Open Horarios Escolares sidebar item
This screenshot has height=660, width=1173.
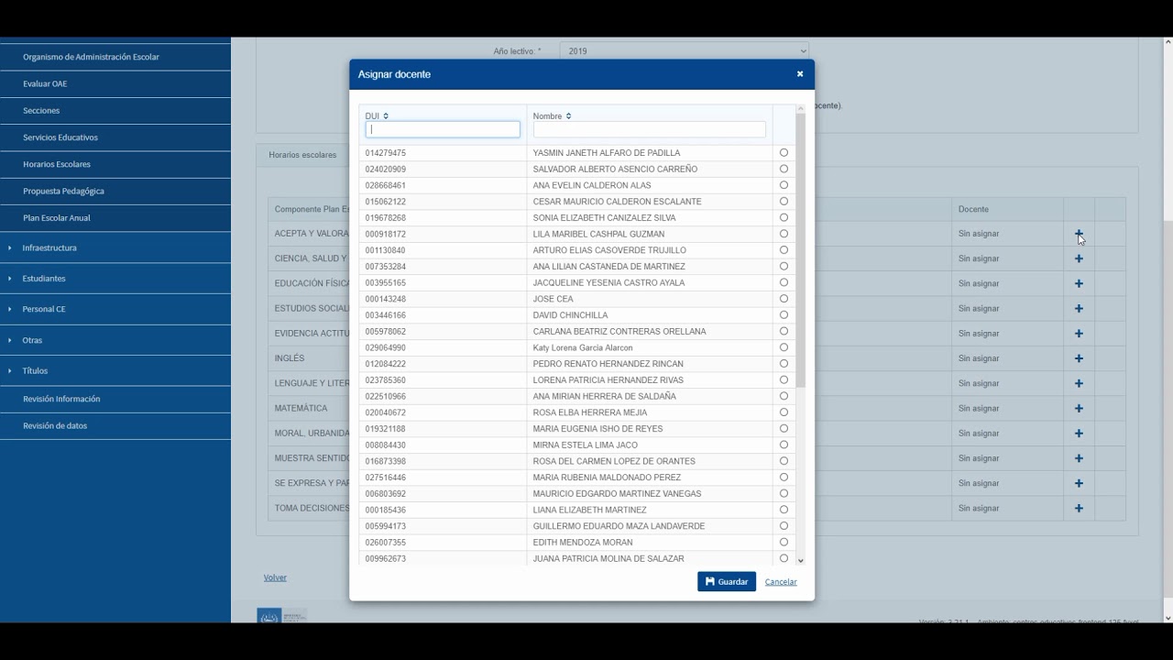click(x=115, y=164)
